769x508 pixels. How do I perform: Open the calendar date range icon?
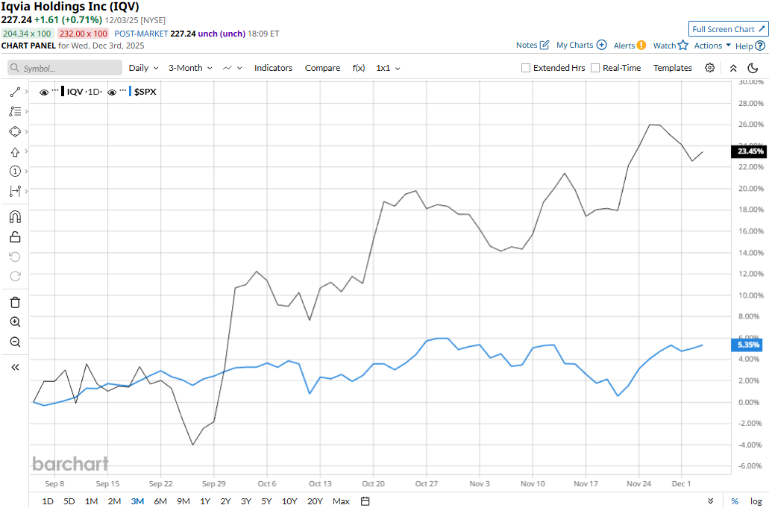point(365,501)
